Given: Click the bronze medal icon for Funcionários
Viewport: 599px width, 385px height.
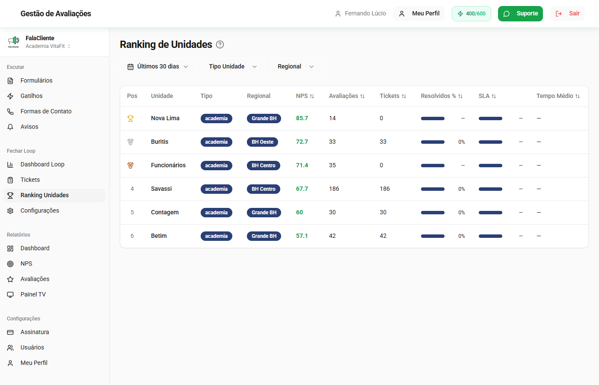Looking at the screenshot, I should 130,166.
